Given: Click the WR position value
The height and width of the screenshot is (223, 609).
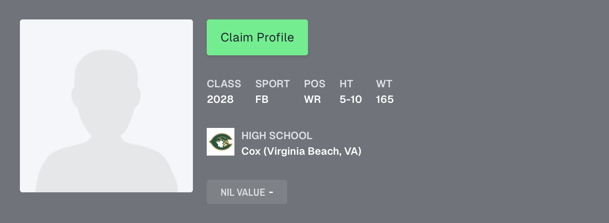Looking at the screenshot, I should pos(312,99).
